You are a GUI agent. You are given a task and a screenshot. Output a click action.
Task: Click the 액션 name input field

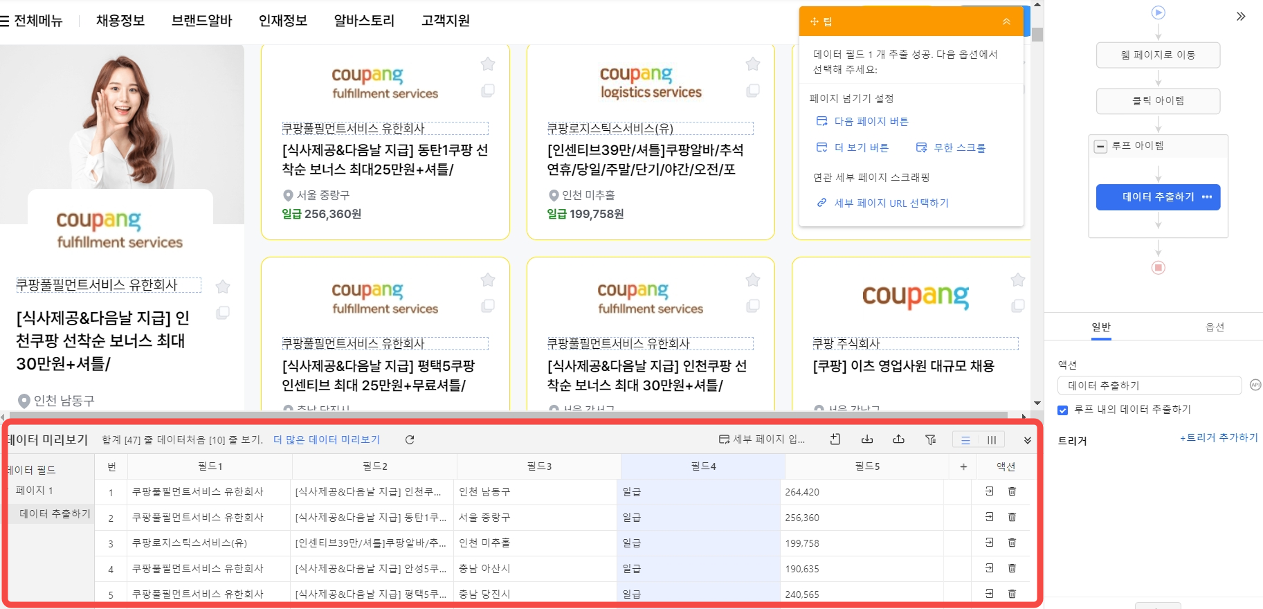pyautogui.click(x=1149, y=385)
